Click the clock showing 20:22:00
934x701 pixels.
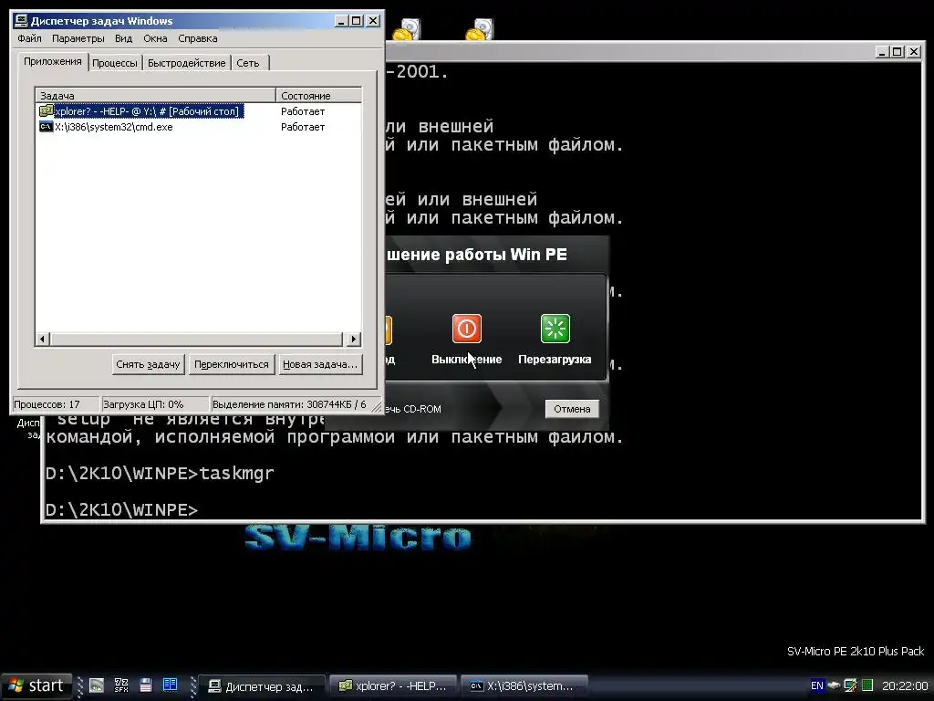point(904,686)
